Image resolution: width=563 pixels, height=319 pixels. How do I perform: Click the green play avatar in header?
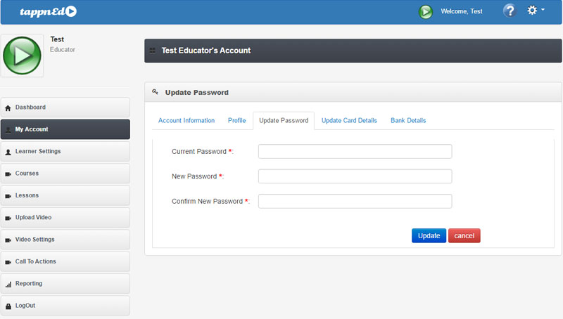pos(426,12)
